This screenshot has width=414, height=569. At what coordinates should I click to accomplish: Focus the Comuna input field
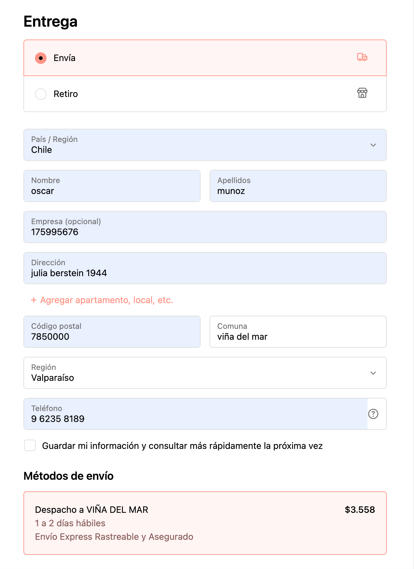click(x=298, y=332)
